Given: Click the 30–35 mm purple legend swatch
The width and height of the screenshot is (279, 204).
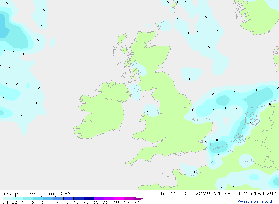Looking at the screenshot, I should (99, 198).
